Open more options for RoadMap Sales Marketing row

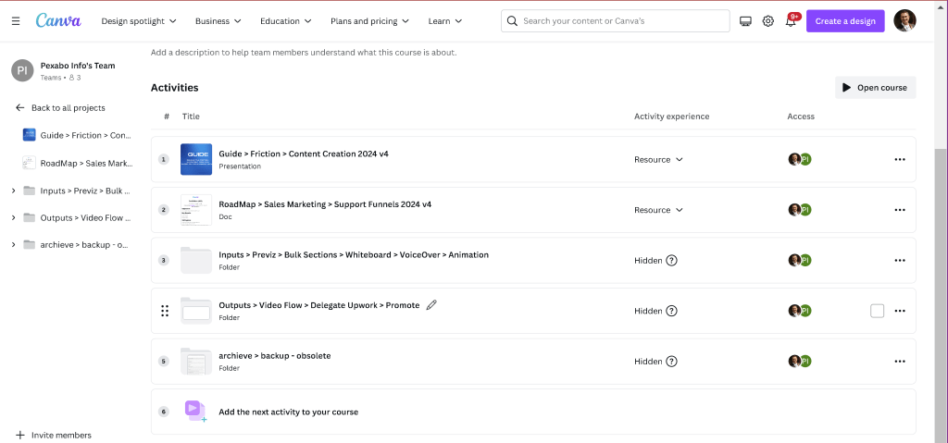(900, 210)
